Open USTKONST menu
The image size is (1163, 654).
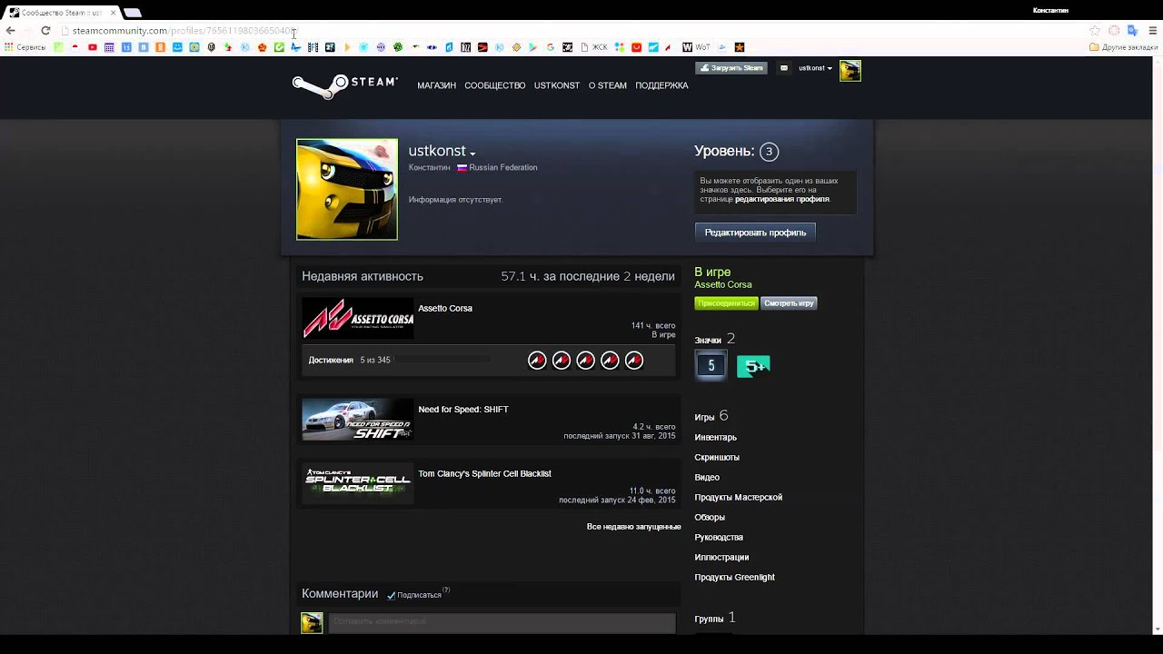(557, 85)
